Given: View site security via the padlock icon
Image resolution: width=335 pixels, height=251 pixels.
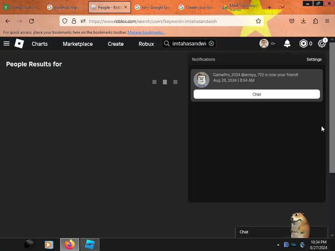Looking at the screenshot, I should click(74, 21).
